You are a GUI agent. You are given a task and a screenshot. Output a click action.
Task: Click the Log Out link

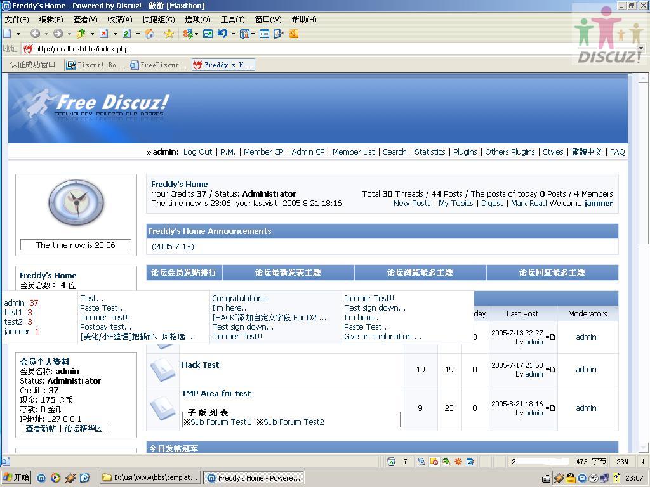point(198,152)
